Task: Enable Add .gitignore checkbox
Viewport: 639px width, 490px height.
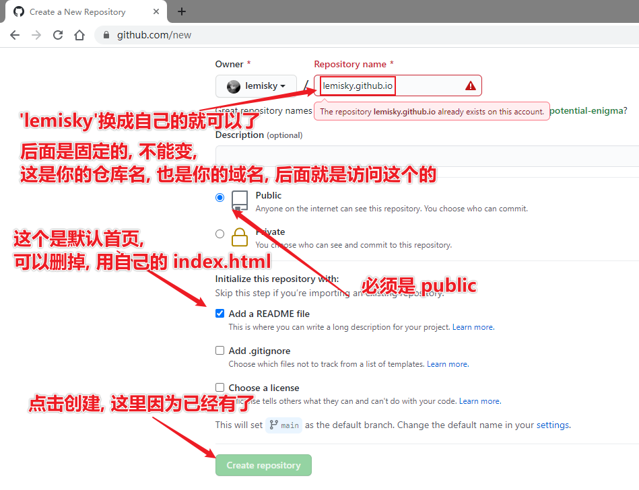Action: (x=220, y=351)
